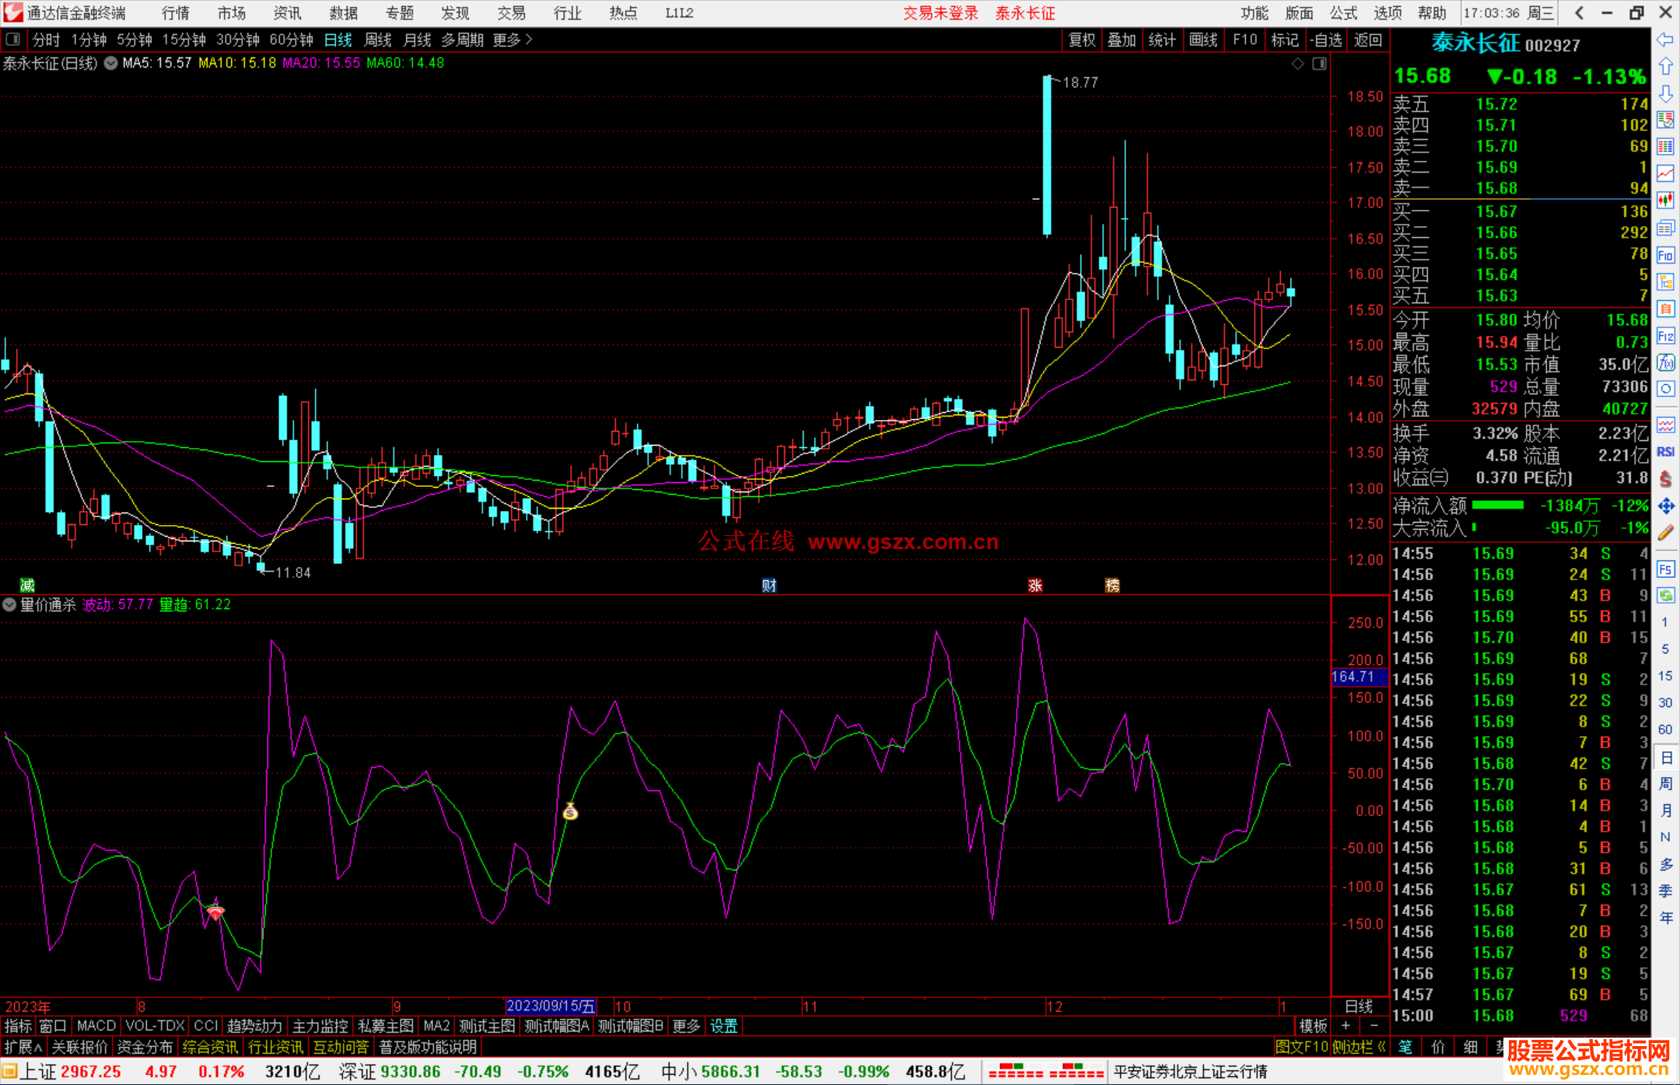The image size is (1680, 1085).
Task: Click the 榜 marker below price chart
Action: 1112,585
